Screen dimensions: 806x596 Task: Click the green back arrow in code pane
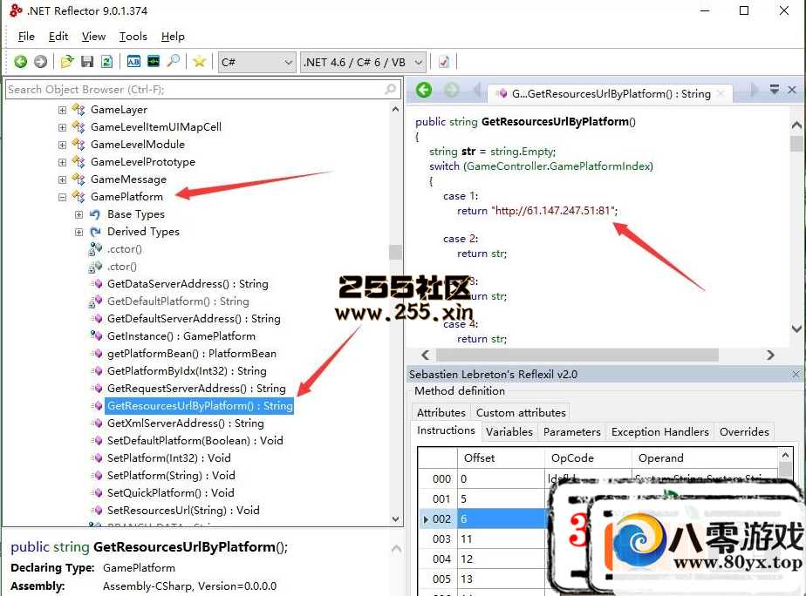424,91
